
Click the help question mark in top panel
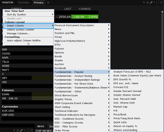point(144,3)
